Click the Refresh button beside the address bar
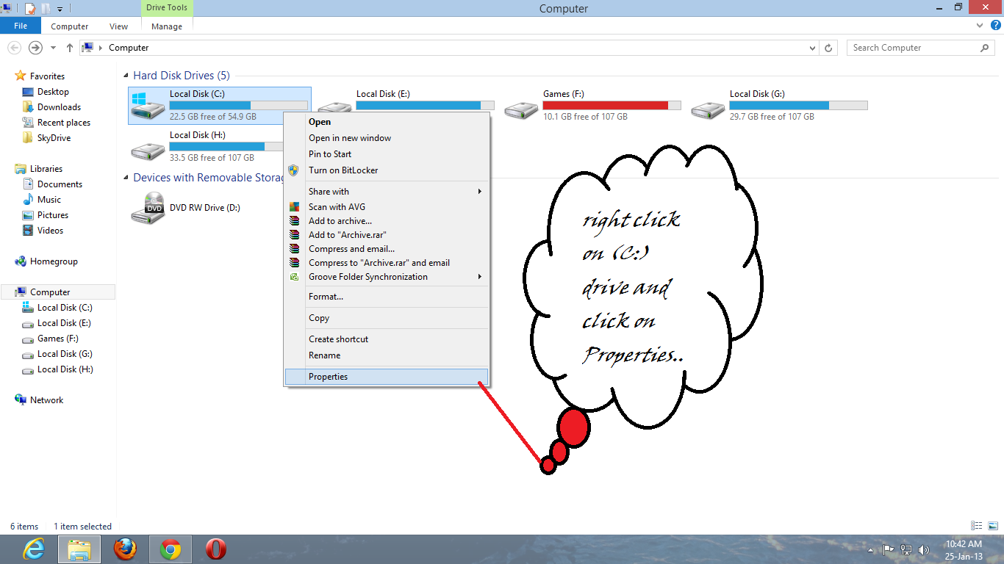Image resolution: width=1004 pixels, height=564 pixels. (829, 47)
